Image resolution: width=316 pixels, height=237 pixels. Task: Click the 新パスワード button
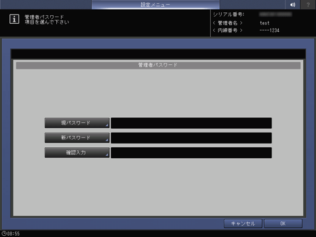(x=77, y=138)
